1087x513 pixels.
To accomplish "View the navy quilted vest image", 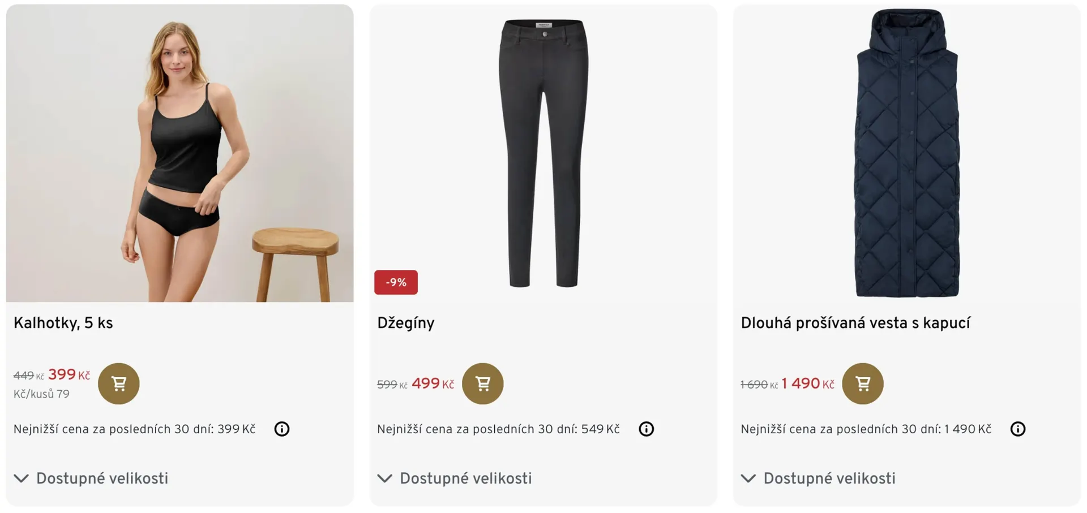I will [907, 153].
